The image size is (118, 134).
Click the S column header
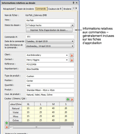[x=66, y=104]
